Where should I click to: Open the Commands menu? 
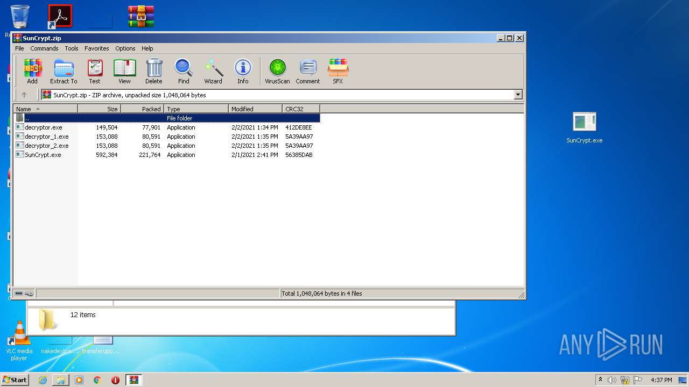pyautogui.click(x=44, y=48)
